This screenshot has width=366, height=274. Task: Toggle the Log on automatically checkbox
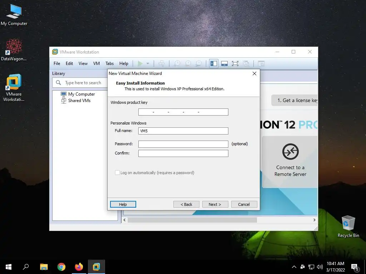pyautogui.click(x=117, y=173)
